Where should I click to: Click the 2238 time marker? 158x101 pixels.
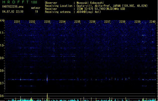tap(122, 22)
